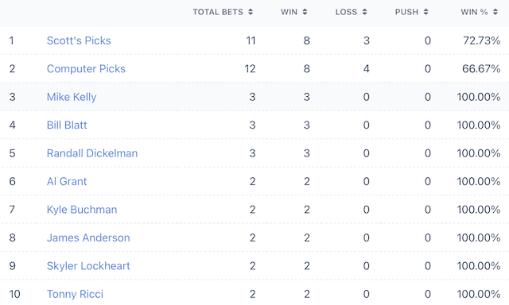View Skyler Lockheart's picks
The height and width of the screenshot is (305, 509).
pyautogui.click(x=88, y=266)
